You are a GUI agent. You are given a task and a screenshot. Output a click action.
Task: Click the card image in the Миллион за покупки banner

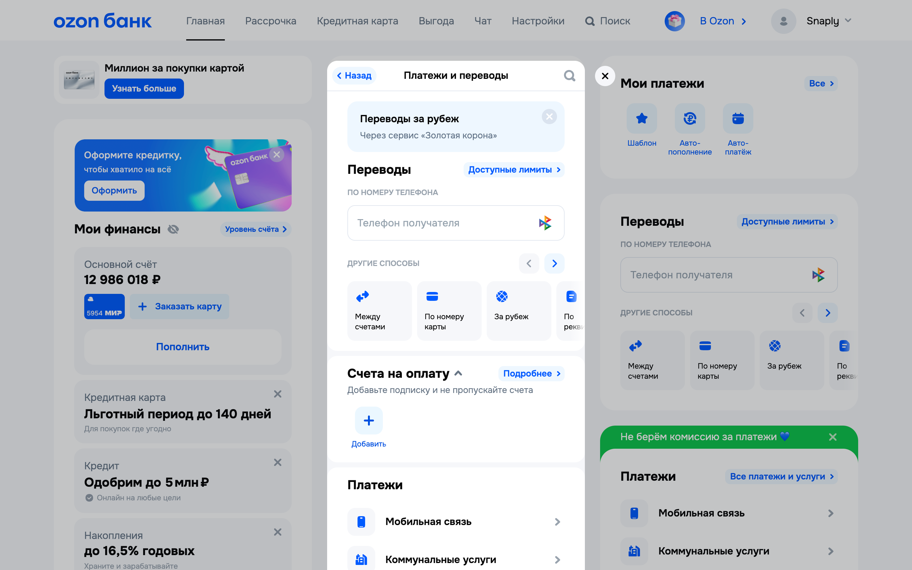click(x=79, y=80)
